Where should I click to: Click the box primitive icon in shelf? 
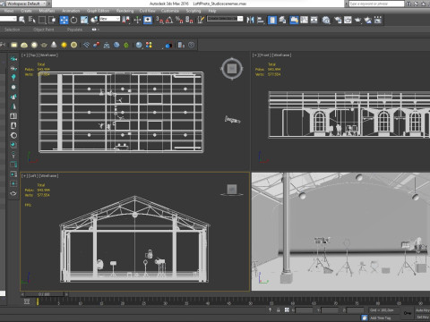[x=14, y=45]
